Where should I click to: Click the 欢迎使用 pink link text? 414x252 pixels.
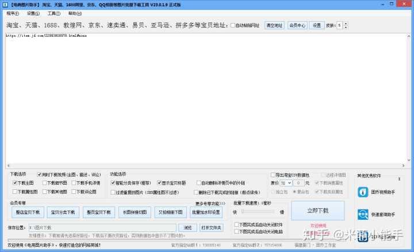318,226
